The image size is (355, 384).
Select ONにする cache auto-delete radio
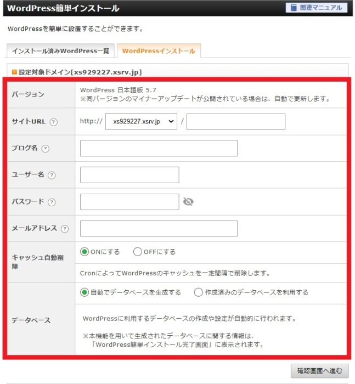click(x=84, y=252)
